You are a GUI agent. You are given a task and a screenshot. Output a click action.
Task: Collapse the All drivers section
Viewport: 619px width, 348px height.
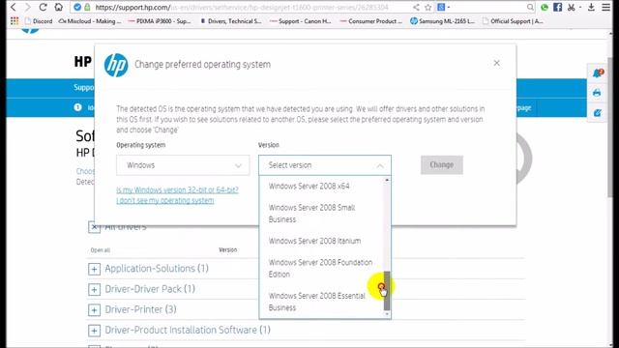pos(94,227)
